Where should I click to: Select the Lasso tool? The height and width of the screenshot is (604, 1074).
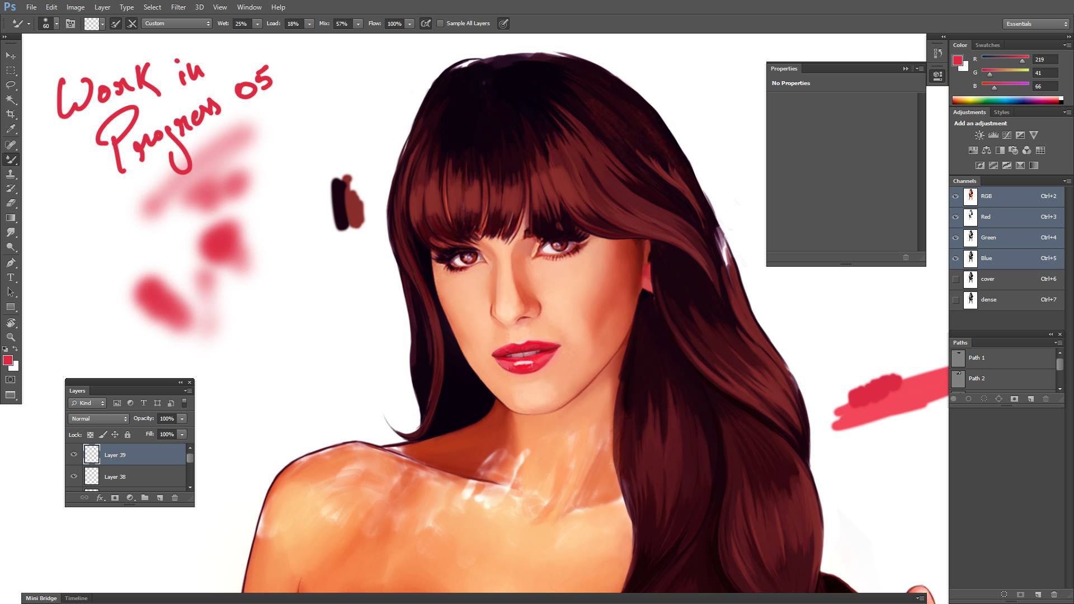pos(11,85)
